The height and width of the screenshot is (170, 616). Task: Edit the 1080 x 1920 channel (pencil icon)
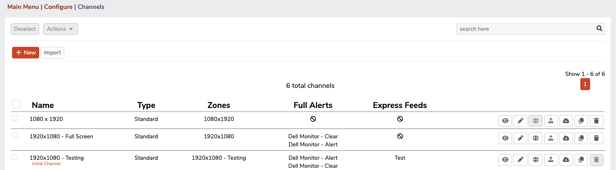(520, 120)
